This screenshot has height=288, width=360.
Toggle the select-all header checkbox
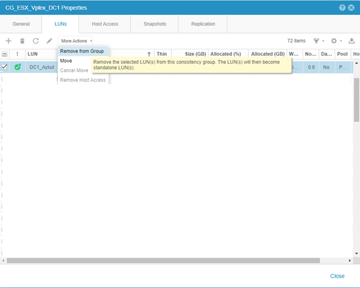4,54
